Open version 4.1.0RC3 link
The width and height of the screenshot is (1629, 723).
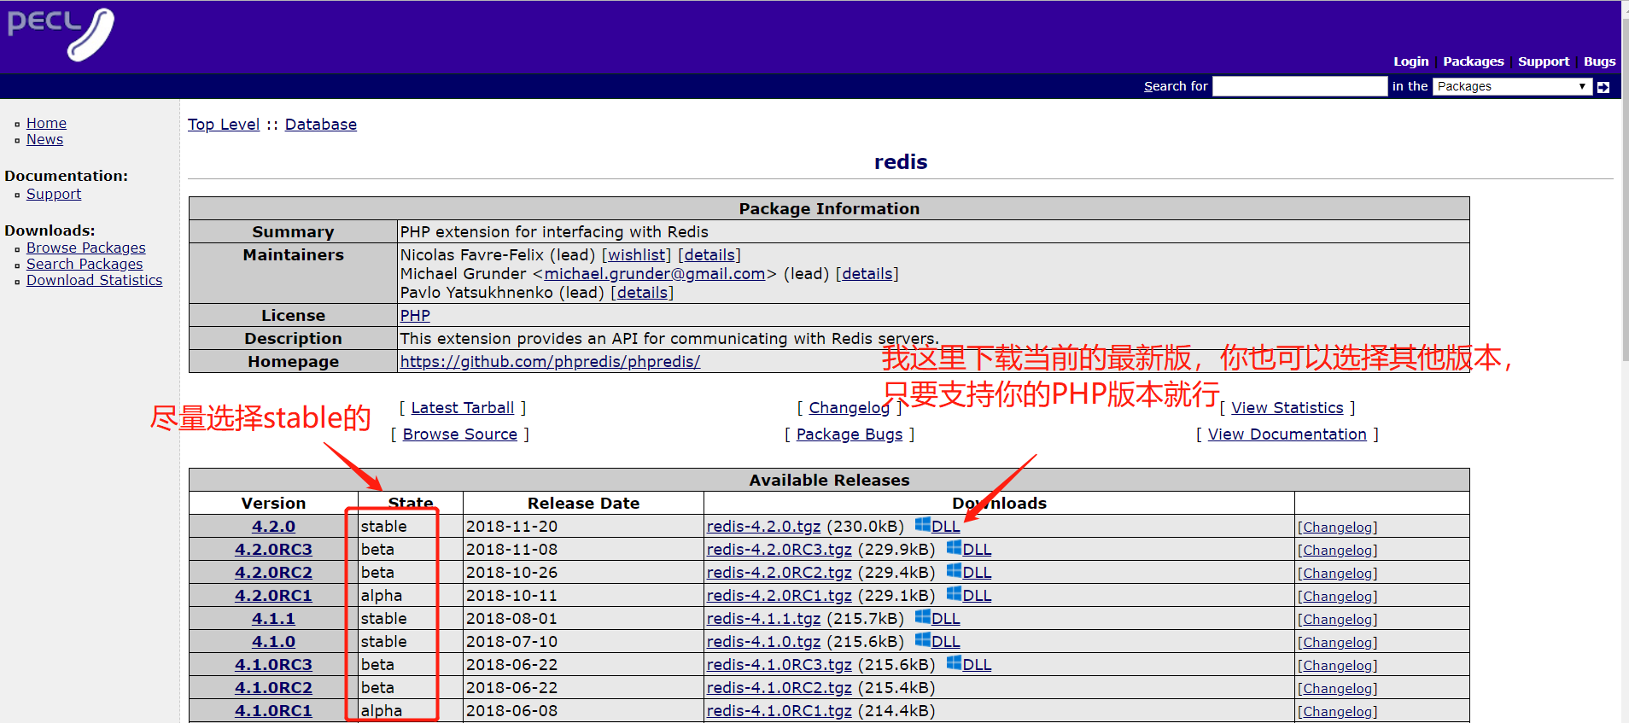(x=273, y=665)
